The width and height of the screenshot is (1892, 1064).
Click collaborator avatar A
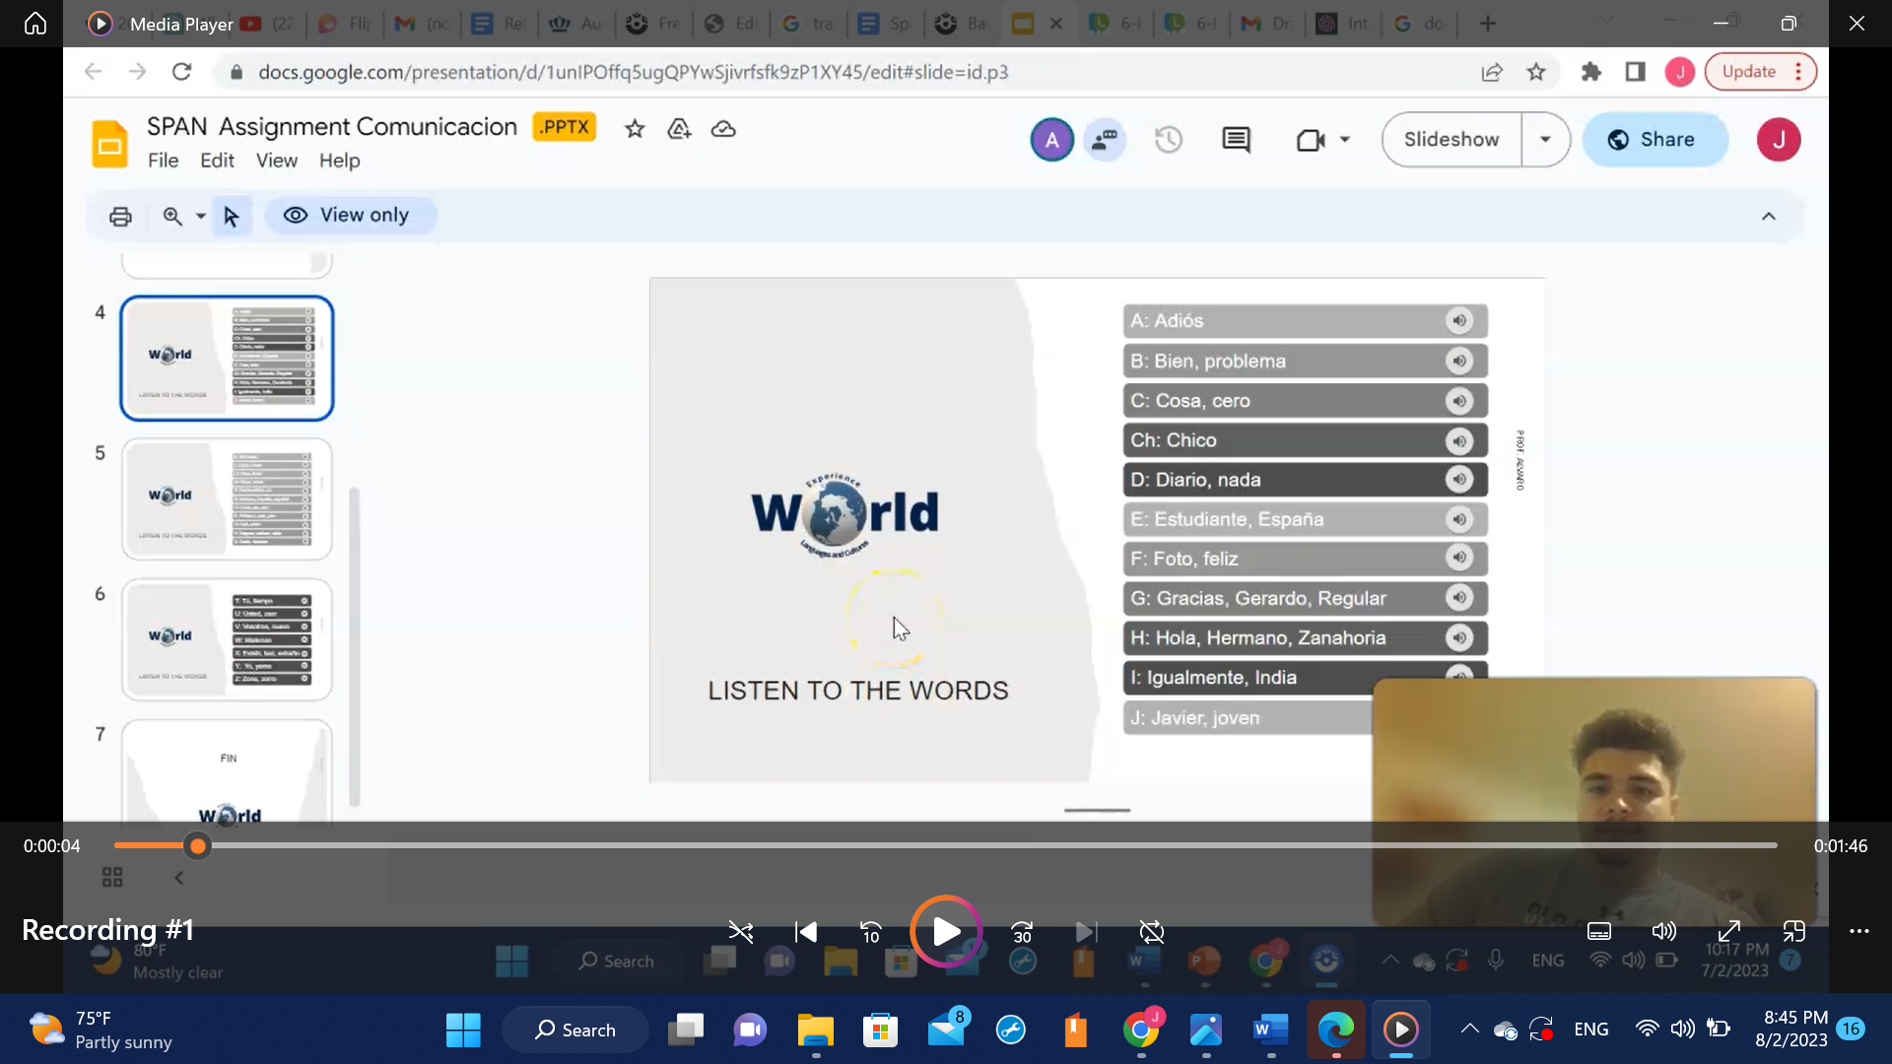pyautogui.click(x=1051, y=140)
